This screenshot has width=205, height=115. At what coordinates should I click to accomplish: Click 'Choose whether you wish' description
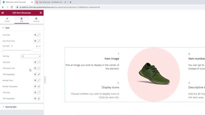95,96
